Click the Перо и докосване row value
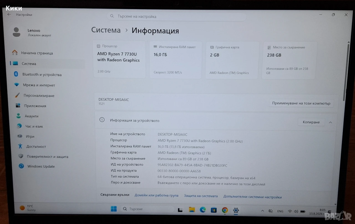Screen dimensions: 355x224 211,184
